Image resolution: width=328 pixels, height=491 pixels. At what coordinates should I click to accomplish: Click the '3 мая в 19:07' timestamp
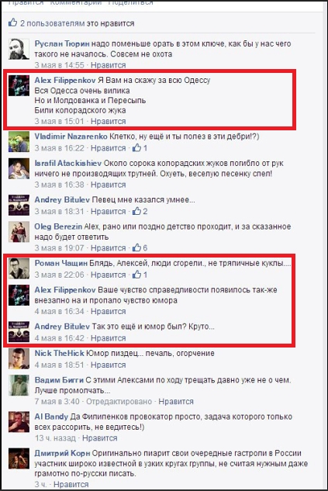pyautogui.click(x=59, y=248)
